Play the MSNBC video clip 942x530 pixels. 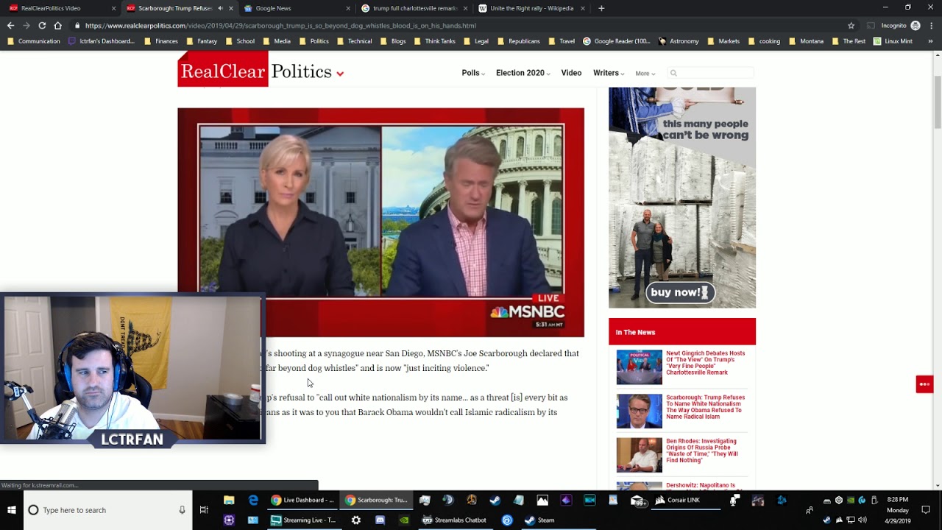380,222
